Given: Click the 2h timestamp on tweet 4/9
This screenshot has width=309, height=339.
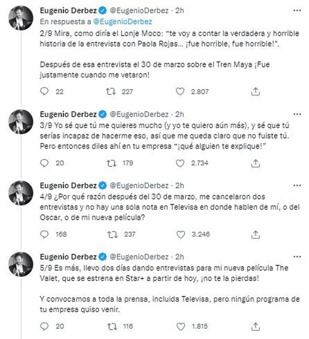Looking at the screenshot, I should [180, 185].
